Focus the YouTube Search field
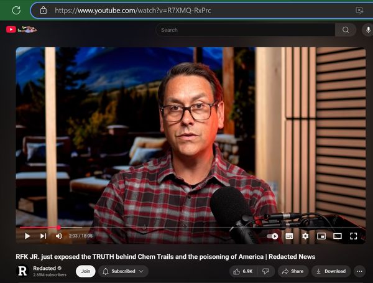 coord(245,30)
